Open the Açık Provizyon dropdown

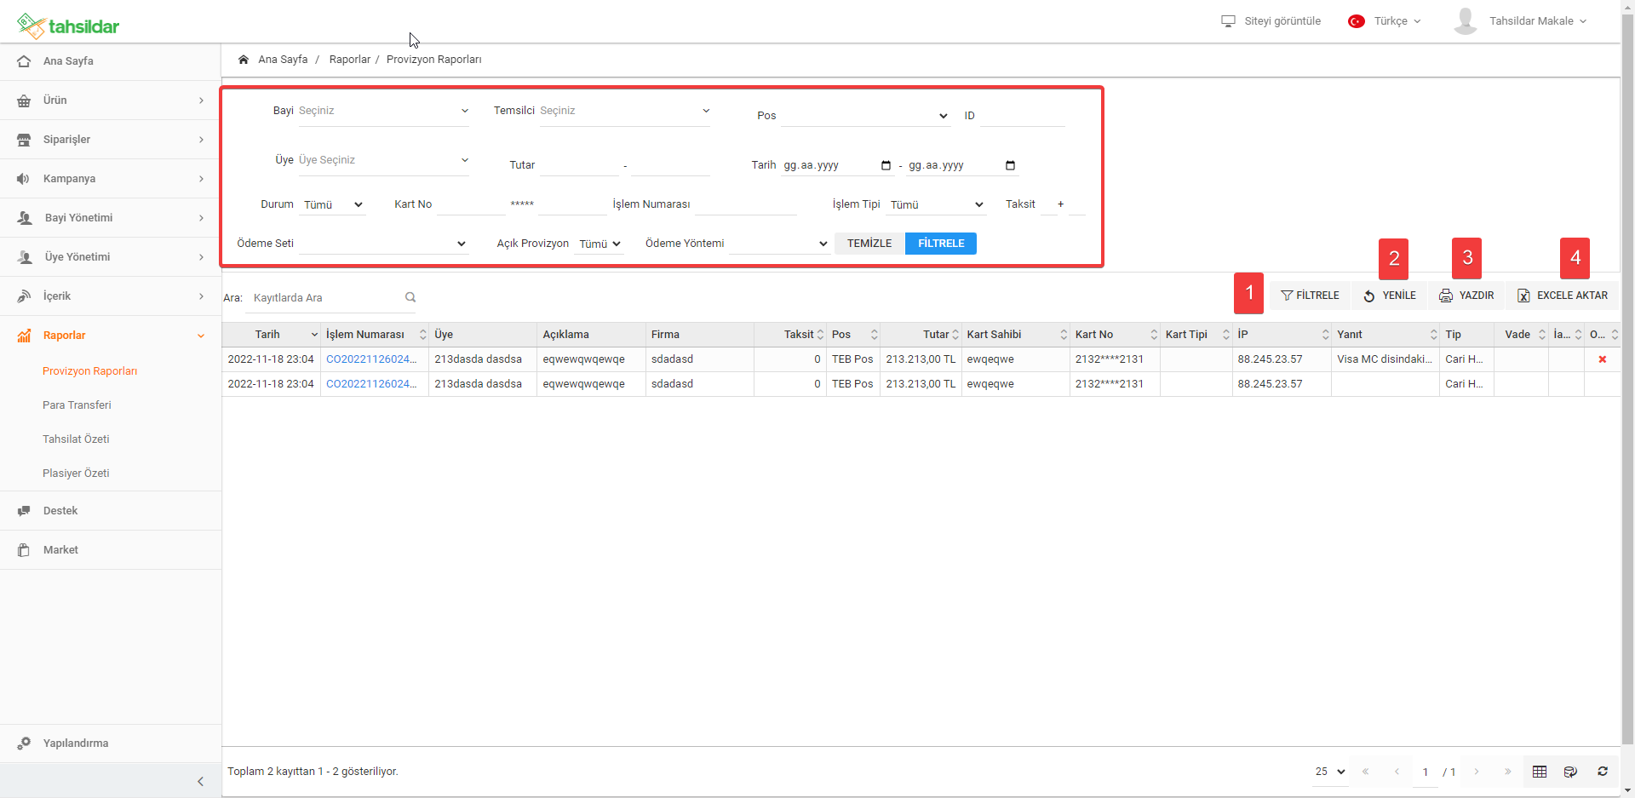[x=599, y=244]
